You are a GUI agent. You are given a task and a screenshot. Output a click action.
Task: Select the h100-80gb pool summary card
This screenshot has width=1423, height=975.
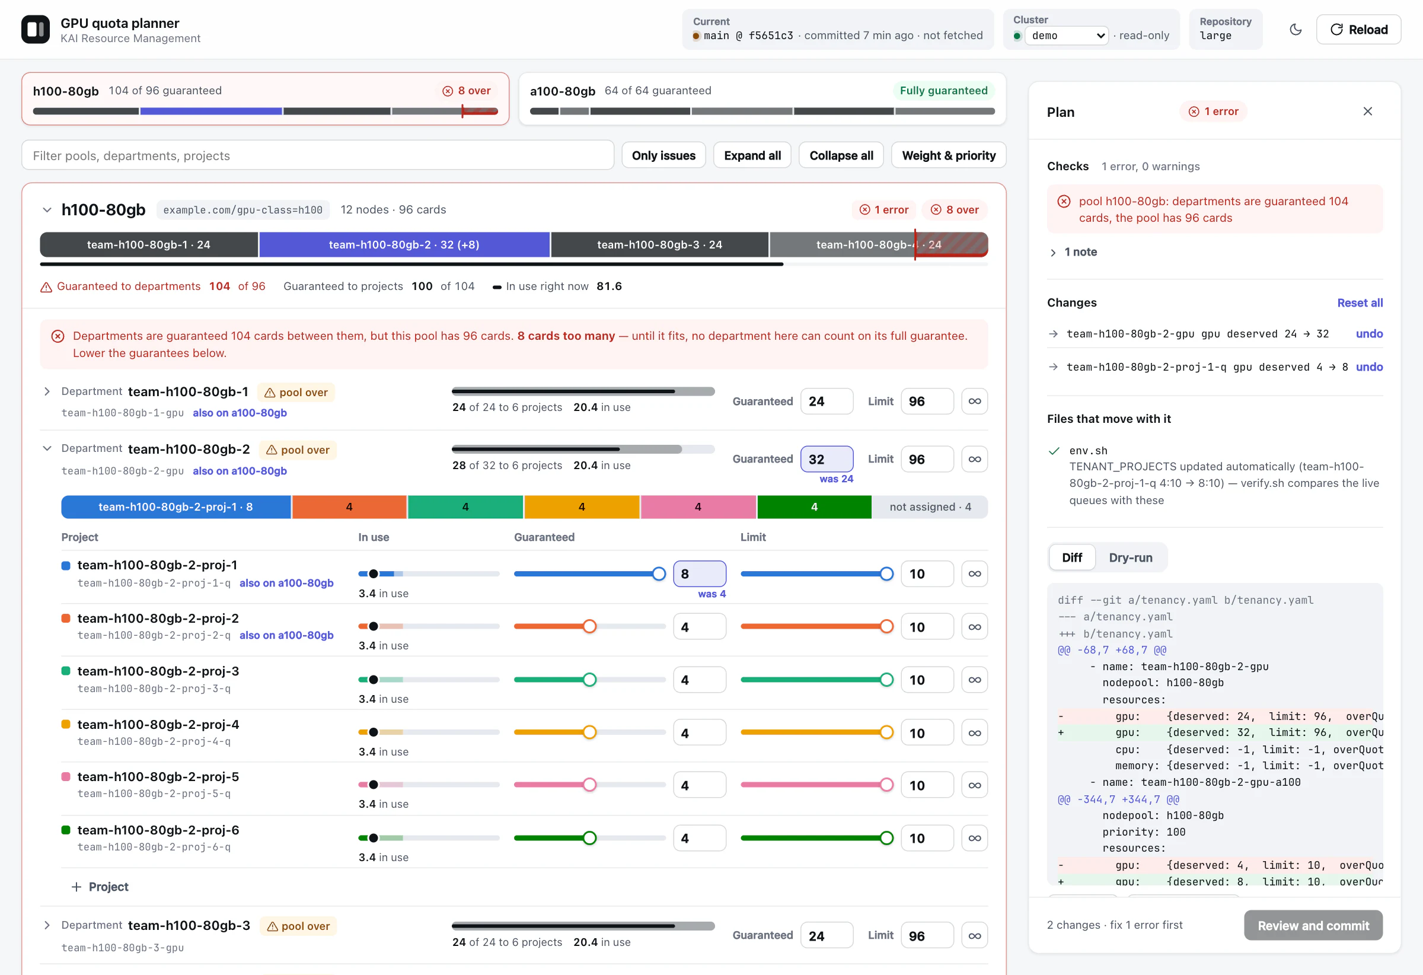point(265,98)
